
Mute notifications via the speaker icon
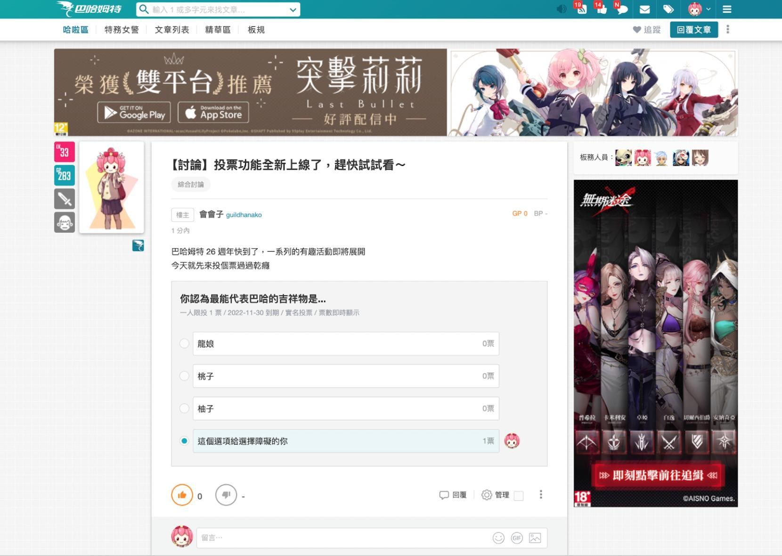click(561, 8)
